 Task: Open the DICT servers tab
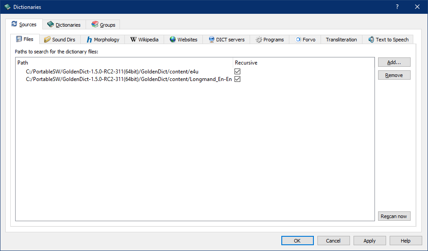226,40
